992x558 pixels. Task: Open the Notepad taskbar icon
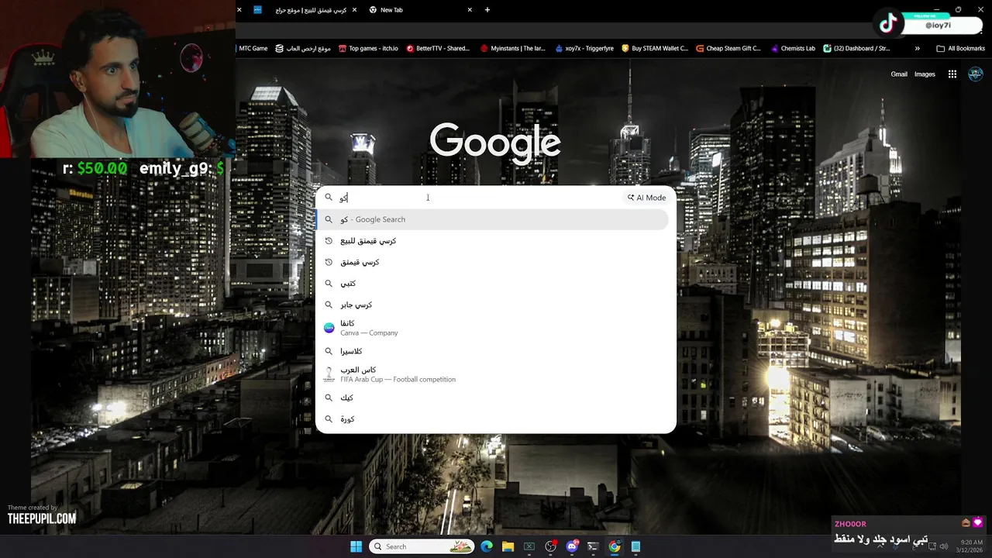point(635,546)
